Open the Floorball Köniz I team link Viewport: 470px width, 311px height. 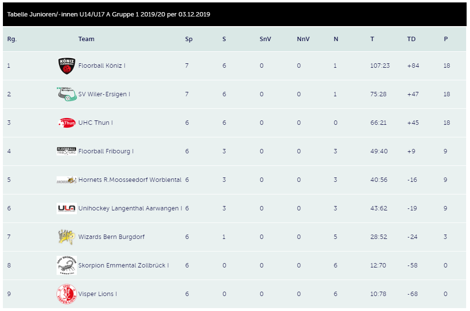(102, 66)
